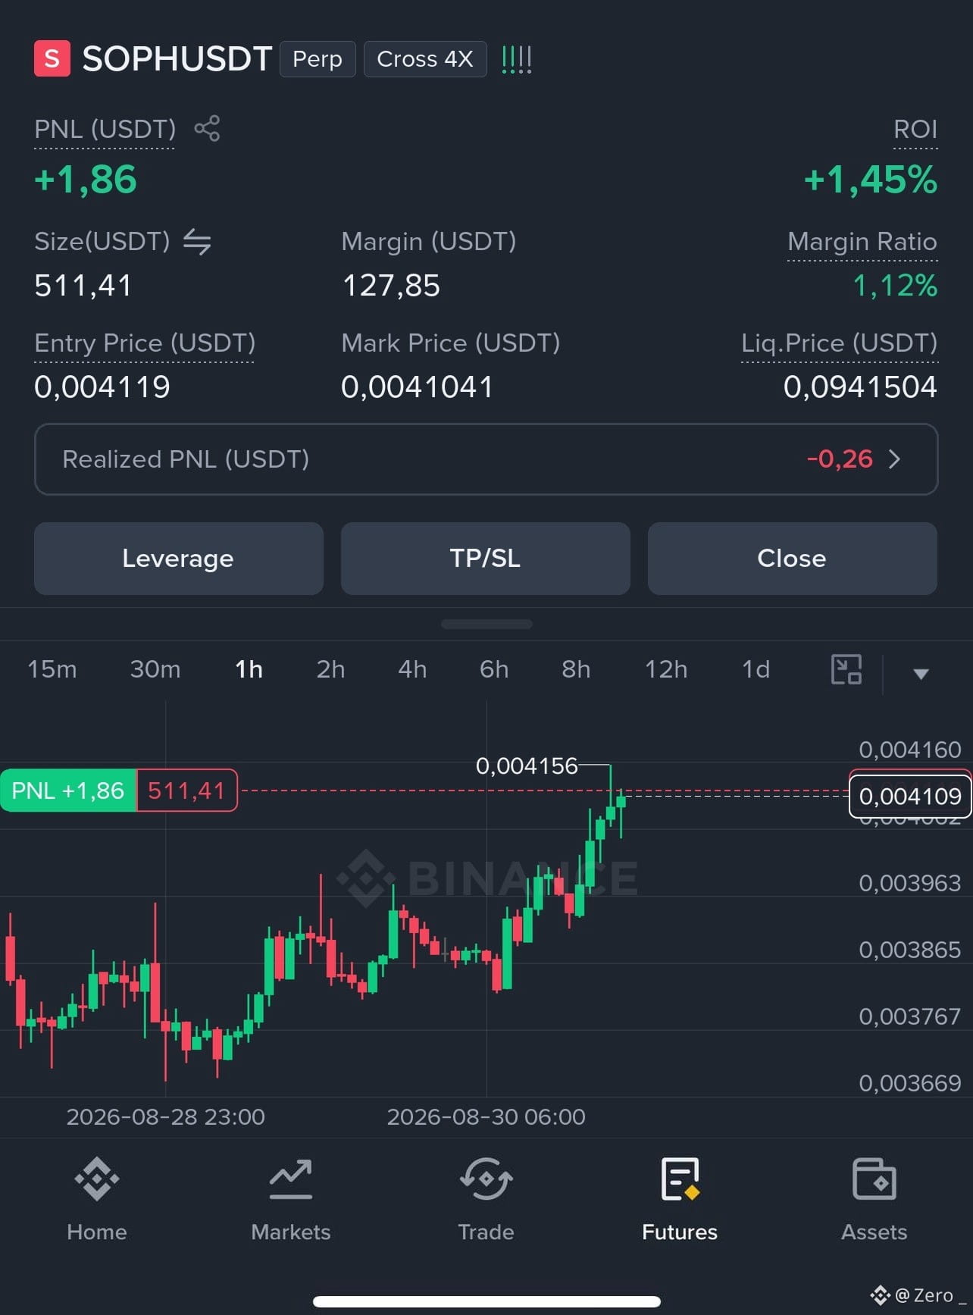Tap the 511,41 size value under Size(USDT)
Image resolution: width=973 pixels, height=1315 pixels.
(x=83, y=286)
